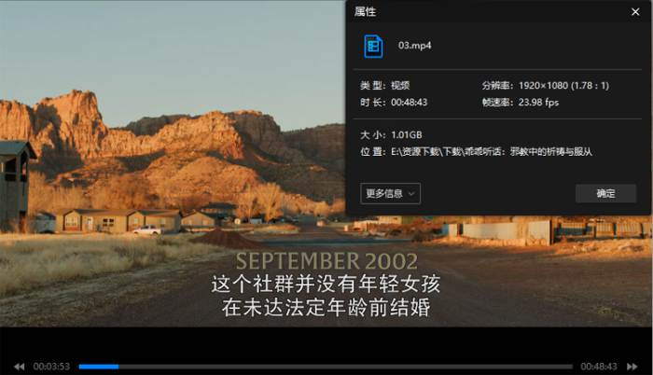Viewport: 653px width, 375px height.
Task: Close the 属性 properties dialog
Action: (635, 12)
